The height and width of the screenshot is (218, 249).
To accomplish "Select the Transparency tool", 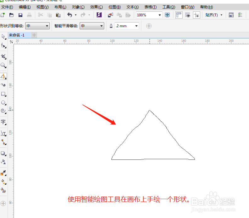I will (x=3, y=162).
